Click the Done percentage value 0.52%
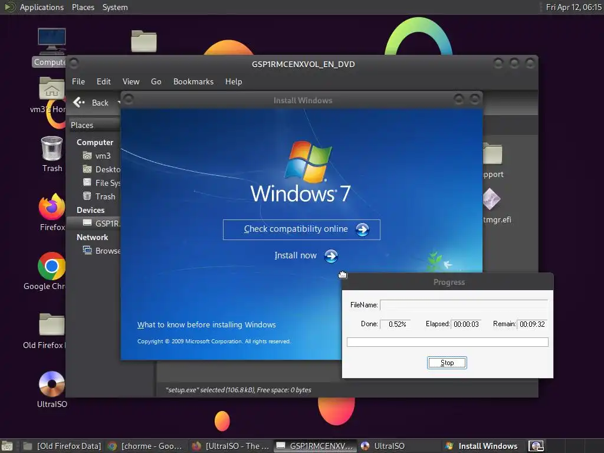 click(396, 324)
